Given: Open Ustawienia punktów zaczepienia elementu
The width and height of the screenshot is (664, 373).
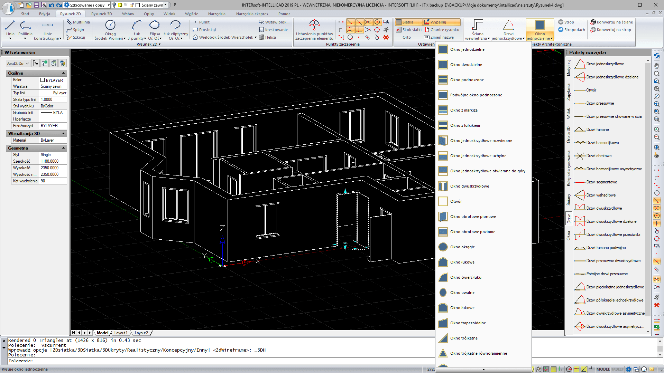Looking at the screenshot, I should [x=314, y=30].
